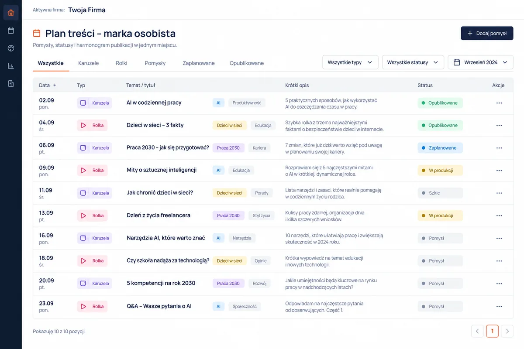Click the Opinie tag
The image size is (524, 349).
point(261,261)
